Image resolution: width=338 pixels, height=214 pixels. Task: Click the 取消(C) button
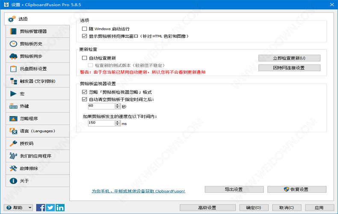(x=287, y=208)
